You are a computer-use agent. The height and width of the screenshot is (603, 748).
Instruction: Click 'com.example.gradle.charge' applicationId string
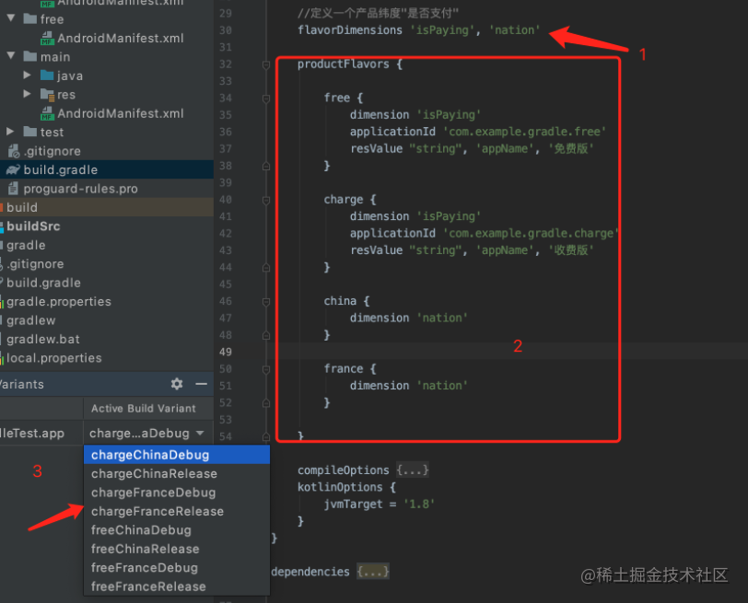tap(531, 233)
